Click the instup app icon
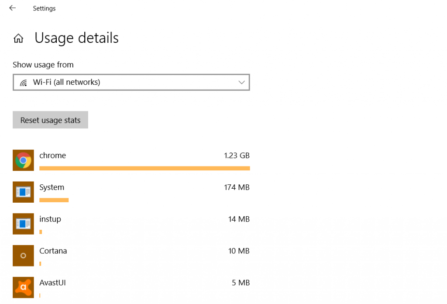This screenshot has width=447, height=304. point(24,224)
